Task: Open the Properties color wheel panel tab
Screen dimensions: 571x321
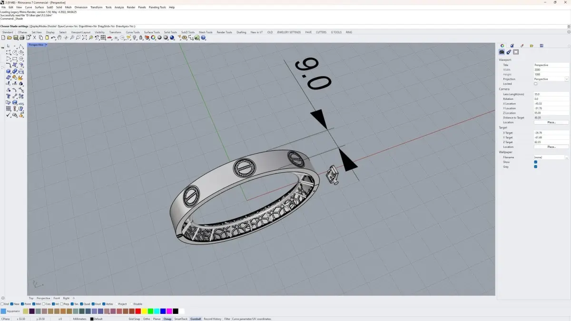Action: [x=502, y=46]
